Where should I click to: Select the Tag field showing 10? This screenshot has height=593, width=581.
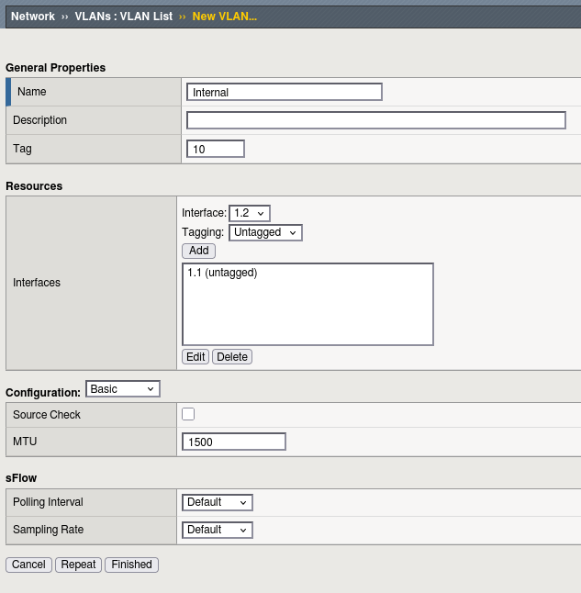coord(216,149)
